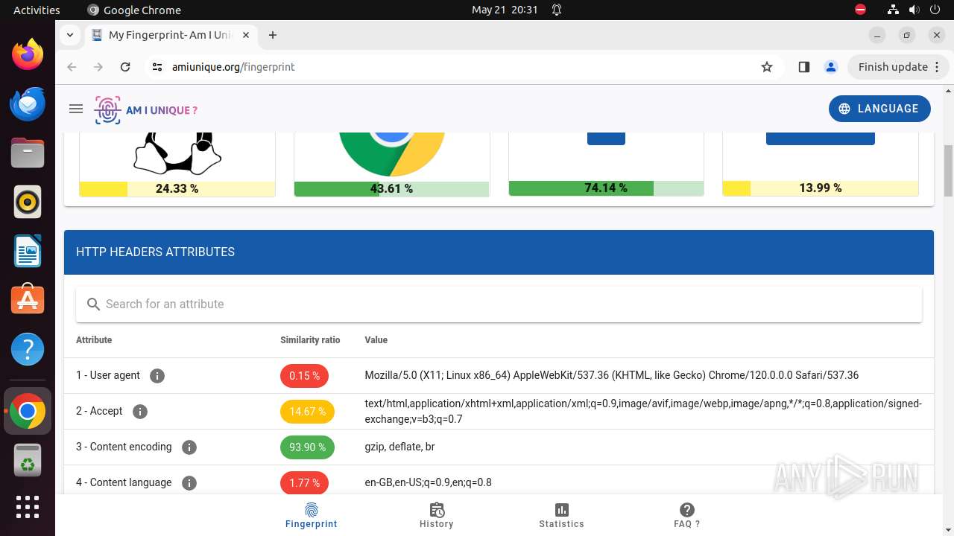This screenshot has height=536, width=954.
Task: Open a new Chrome tab
Action: [x=273, y=35]
